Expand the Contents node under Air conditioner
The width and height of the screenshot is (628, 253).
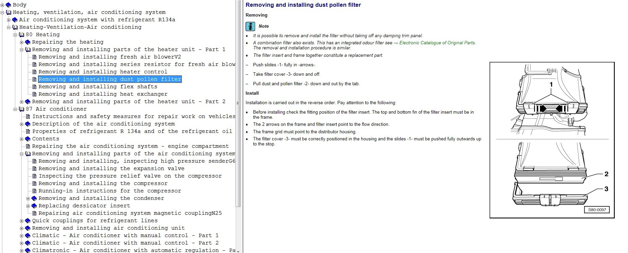click(22, 139)
